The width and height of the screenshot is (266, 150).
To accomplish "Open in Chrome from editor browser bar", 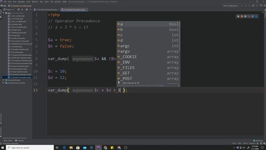I will click(x=238, y=16).
